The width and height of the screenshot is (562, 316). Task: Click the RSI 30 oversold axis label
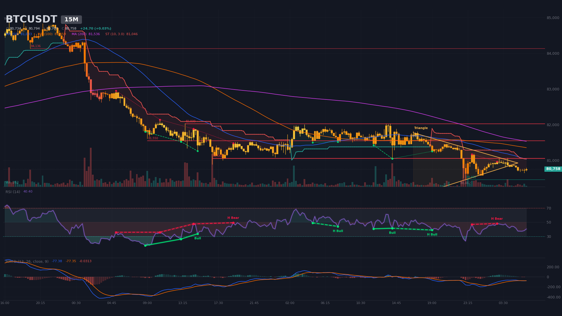pos(549,237)
